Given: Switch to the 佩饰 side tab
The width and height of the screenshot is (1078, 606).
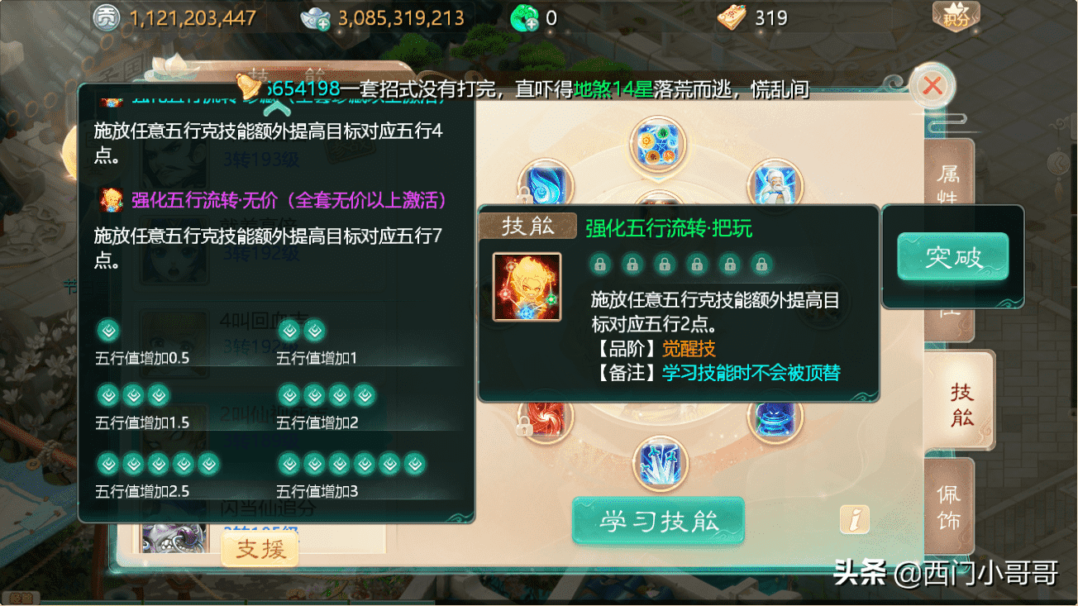Looking at the screenshot, I should click(950, 507).
